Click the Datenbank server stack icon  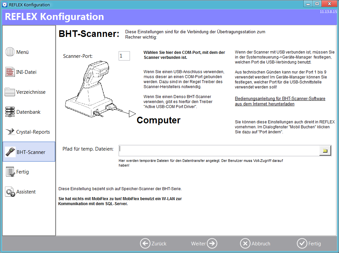(x=10, y=112)
